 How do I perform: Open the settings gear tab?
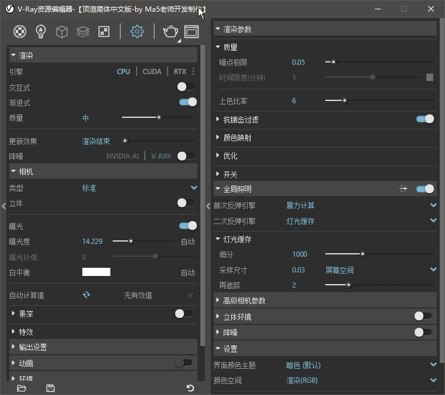137,32
